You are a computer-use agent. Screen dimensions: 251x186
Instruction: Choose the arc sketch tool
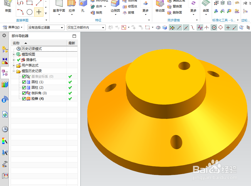20,12
